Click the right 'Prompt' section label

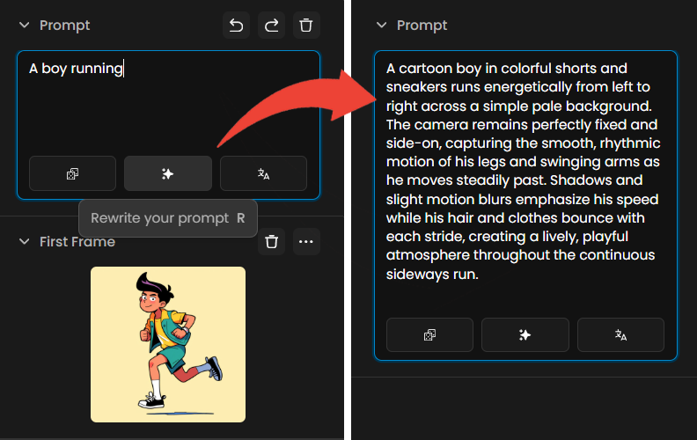tap(422, 26)
